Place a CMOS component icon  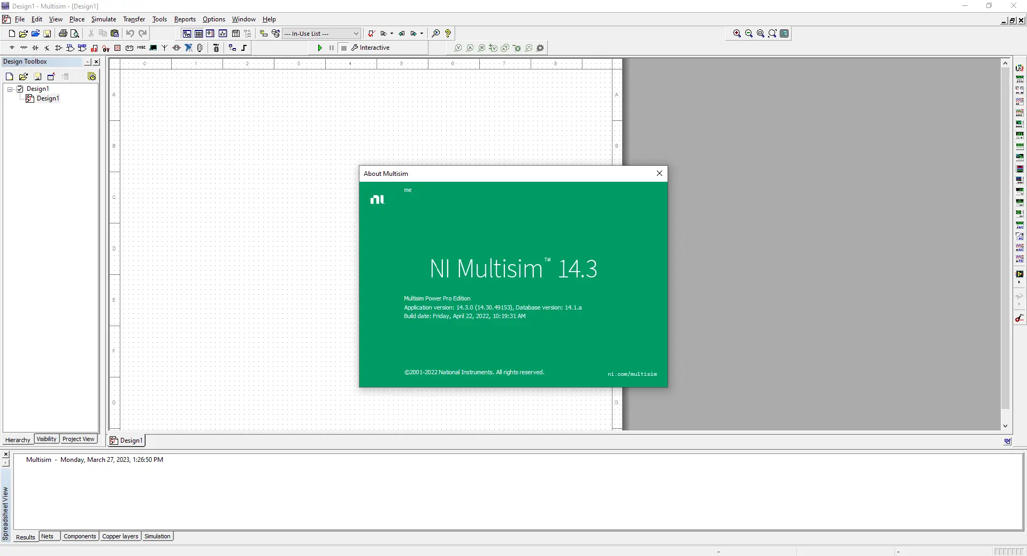point(82,48)
